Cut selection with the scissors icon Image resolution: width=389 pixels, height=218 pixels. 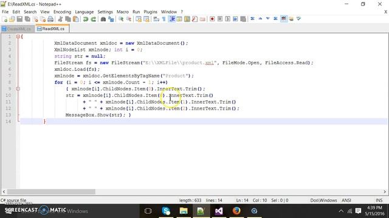click(60, 19)
